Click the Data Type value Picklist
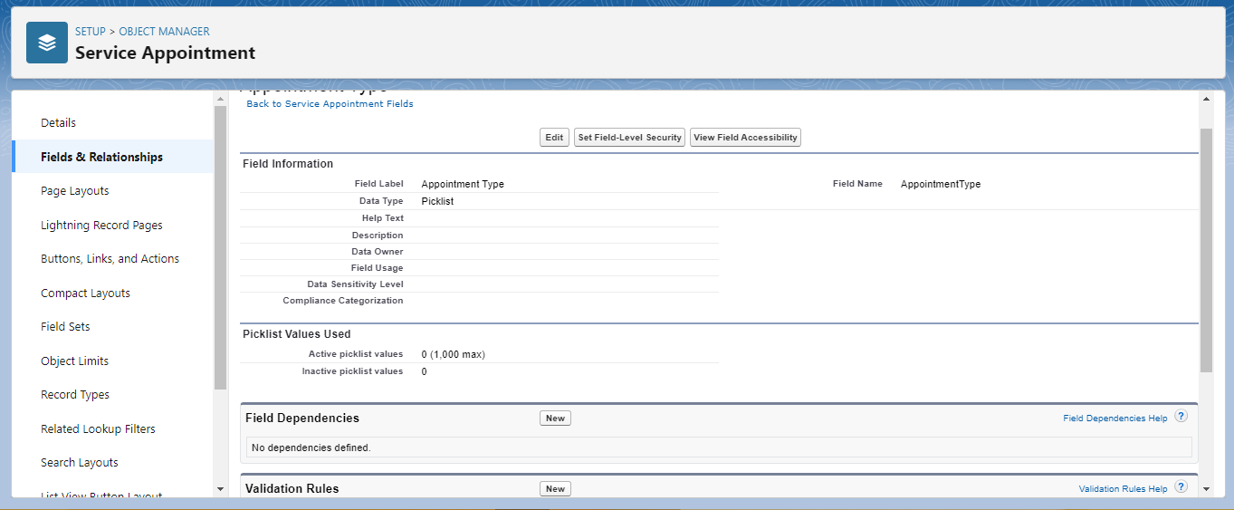Image resolution: width=1234 pixels, height=510 pixels. (437, 201)
